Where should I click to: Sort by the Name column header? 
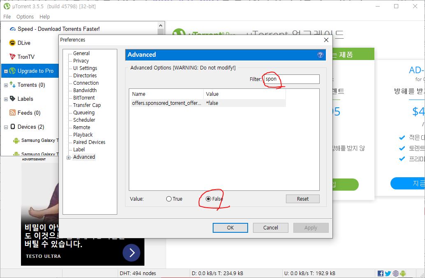(167, 94)
